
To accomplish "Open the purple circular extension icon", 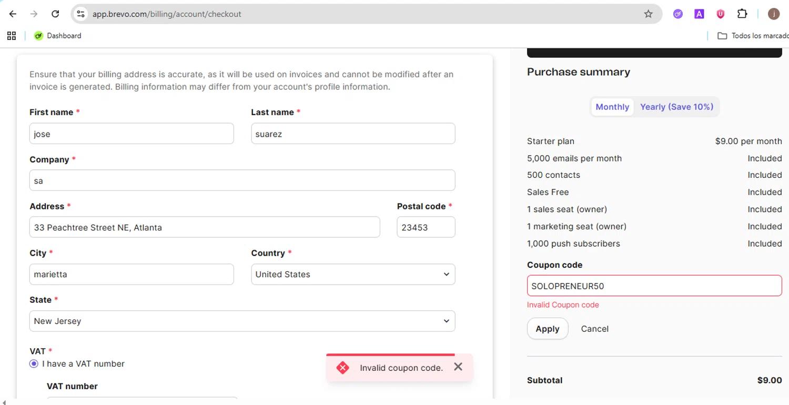I will point(678,14).
